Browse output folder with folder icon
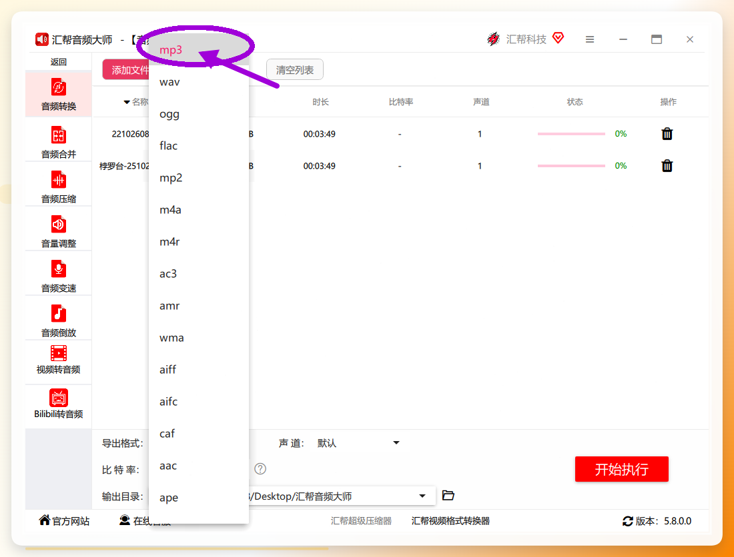Viewport: 734px width, 557px height. coord(448,495)
